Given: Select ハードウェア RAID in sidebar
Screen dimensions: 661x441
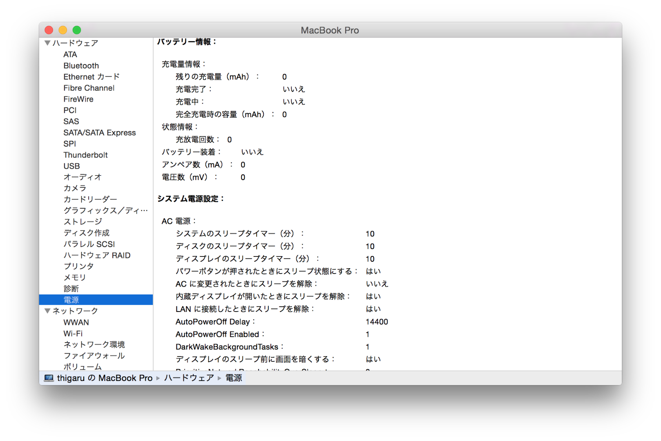Looking at the screenshot, I should [97, 255].
